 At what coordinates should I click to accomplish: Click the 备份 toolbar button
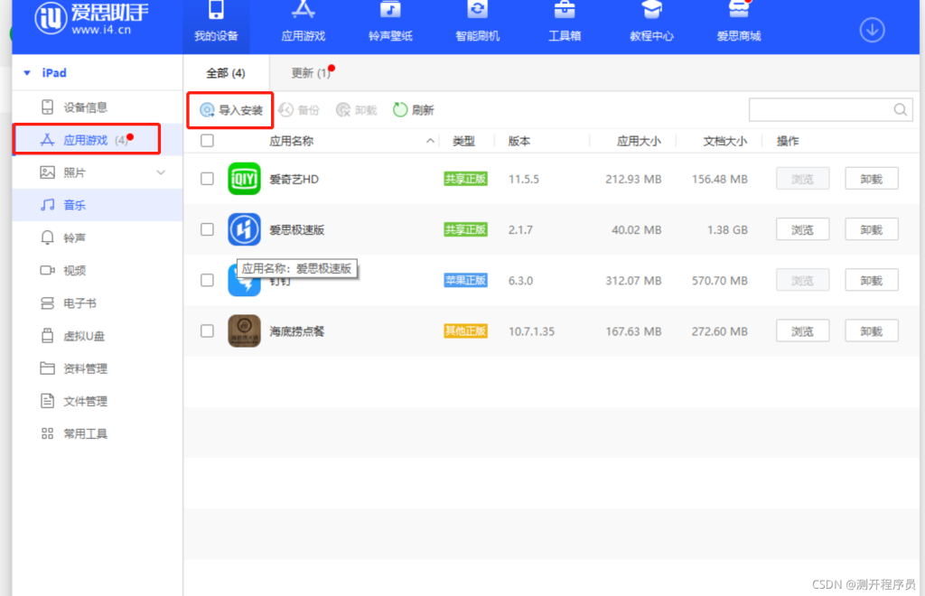(299, 110)
